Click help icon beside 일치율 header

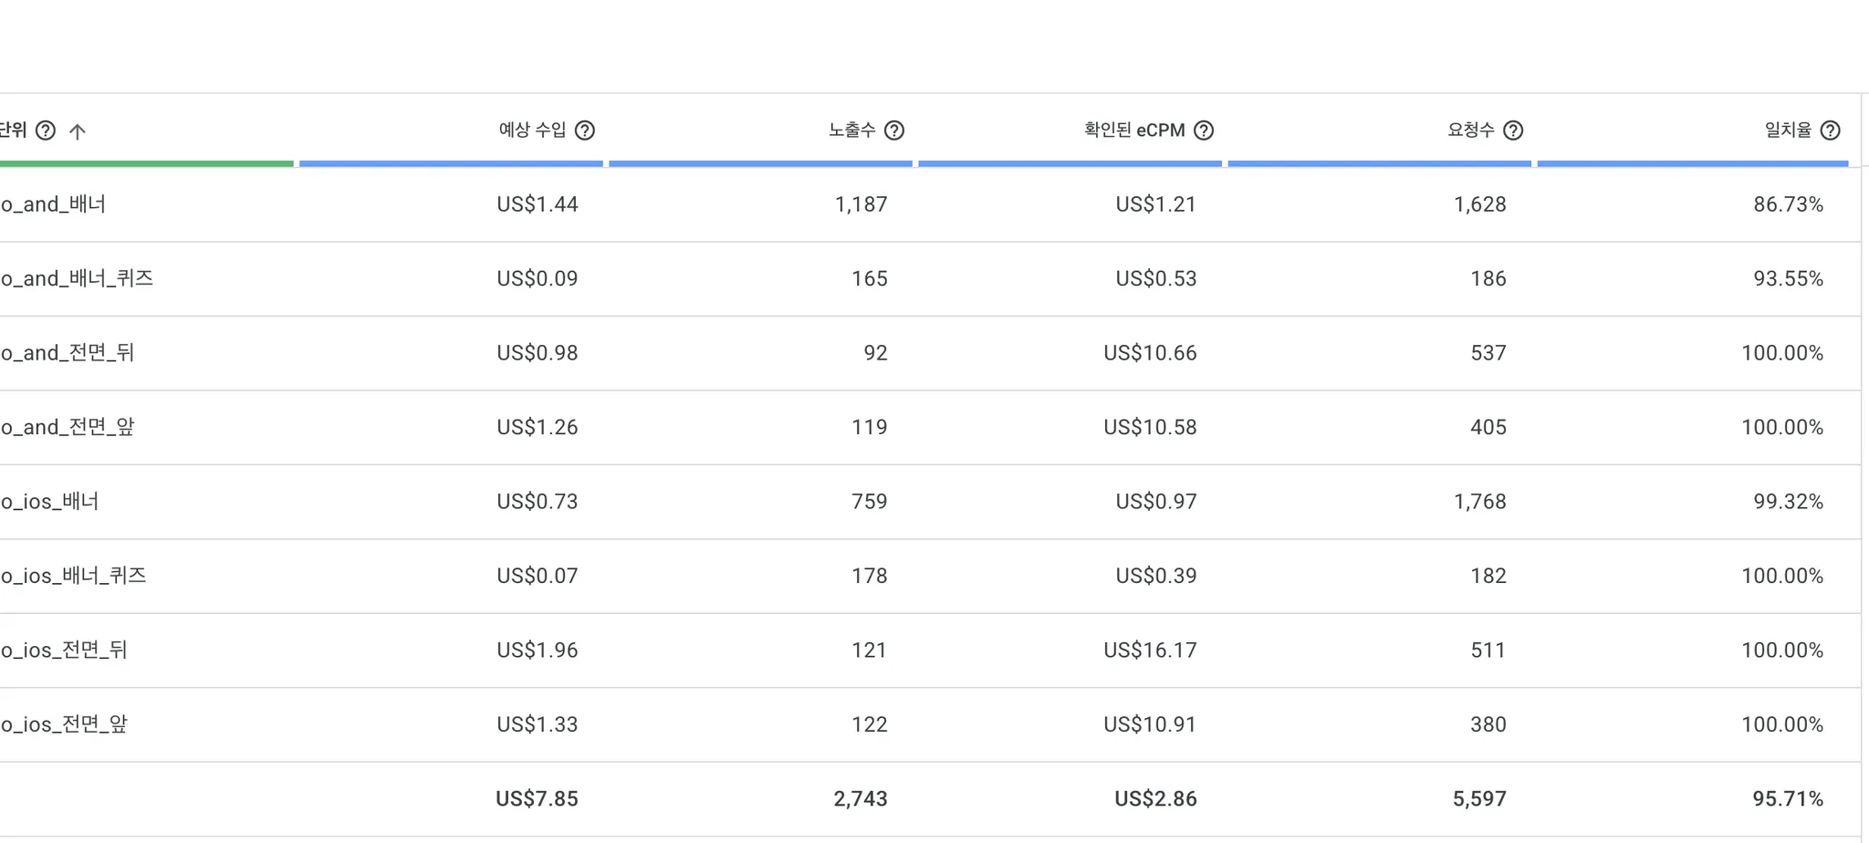pyautogui.click(x=1830, y=130)
